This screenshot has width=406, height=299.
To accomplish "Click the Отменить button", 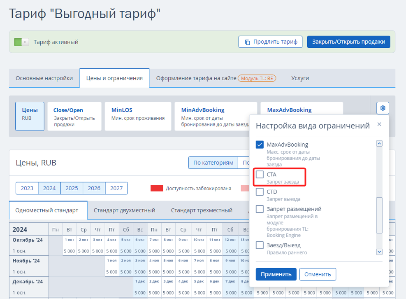I will (318, 274).
